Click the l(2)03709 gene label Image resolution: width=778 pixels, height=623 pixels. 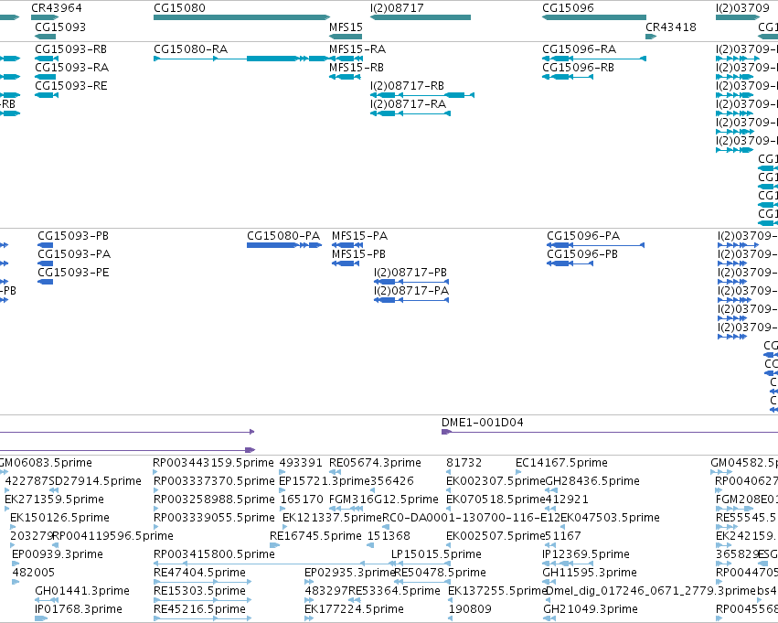pyautogui.click(x=742, y=8)
